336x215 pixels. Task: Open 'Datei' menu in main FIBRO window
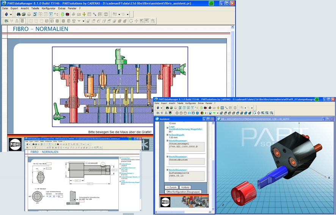(x=5, y=8)
